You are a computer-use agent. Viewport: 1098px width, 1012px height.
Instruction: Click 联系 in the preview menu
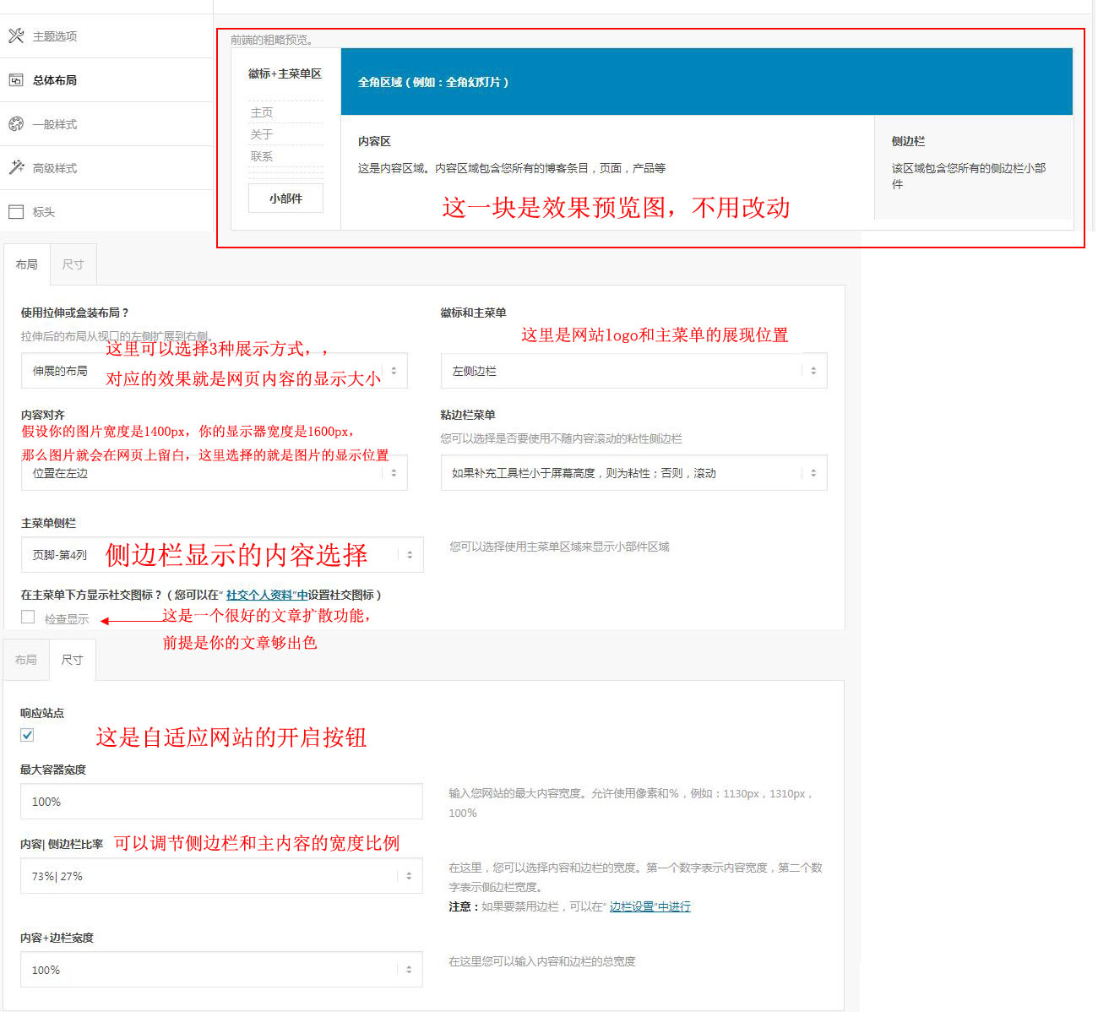pyautogui.click(x=262, y=156)
